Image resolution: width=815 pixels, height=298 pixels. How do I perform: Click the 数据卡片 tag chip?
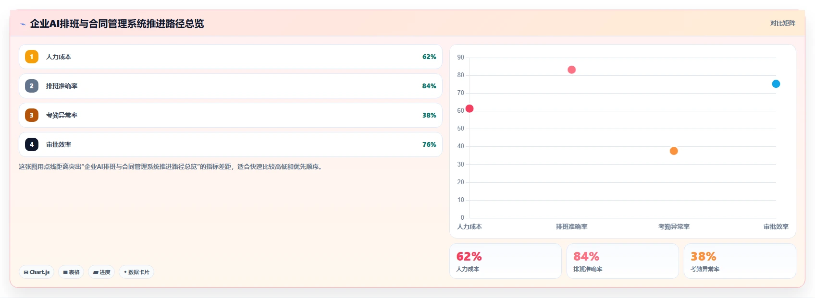click(136, 272)
